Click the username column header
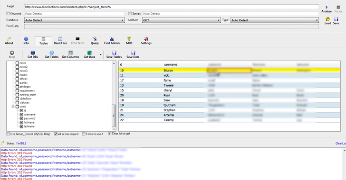This screenshot has height=180, width=346. pyautogui.click(x=171, y=65)
